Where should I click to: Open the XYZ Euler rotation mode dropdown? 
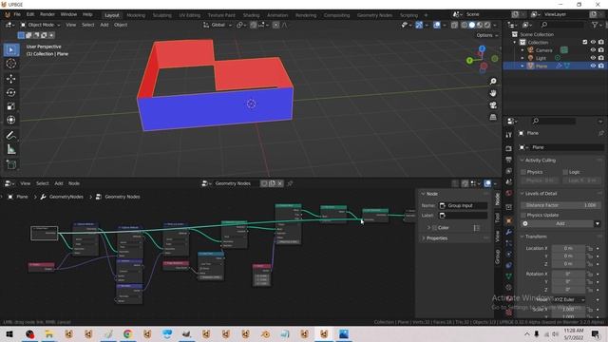pyautogui.click(x=569, y=300)
